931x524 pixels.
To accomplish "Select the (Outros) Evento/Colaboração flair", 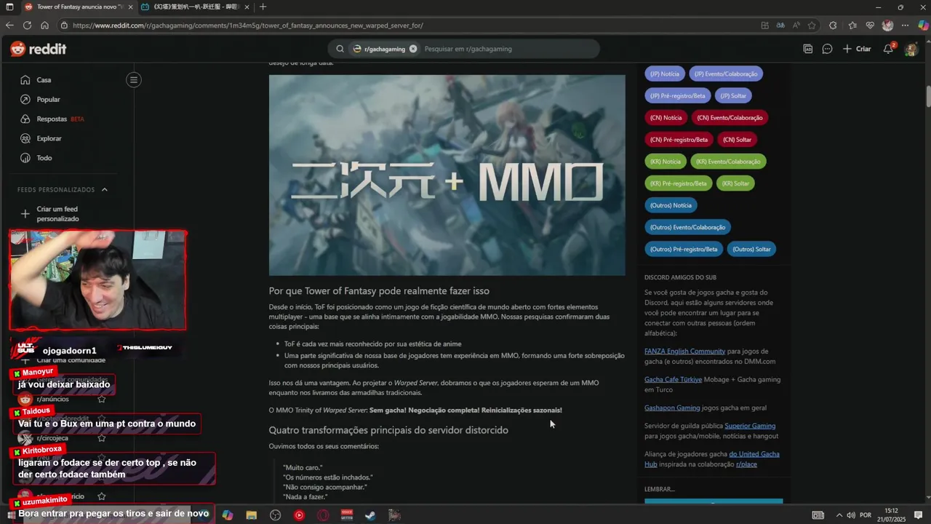I will pyautogui.click(x=687, y=227).
